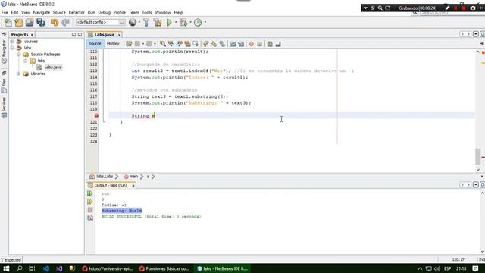Collapse the labs project node
Image resolution: width=485 pixels, height=273 pixels.
12,48
